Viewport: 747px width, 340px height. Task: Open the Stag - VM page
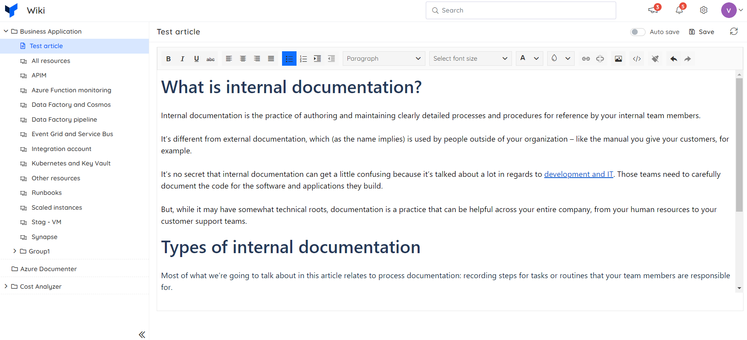coord(46,222)
